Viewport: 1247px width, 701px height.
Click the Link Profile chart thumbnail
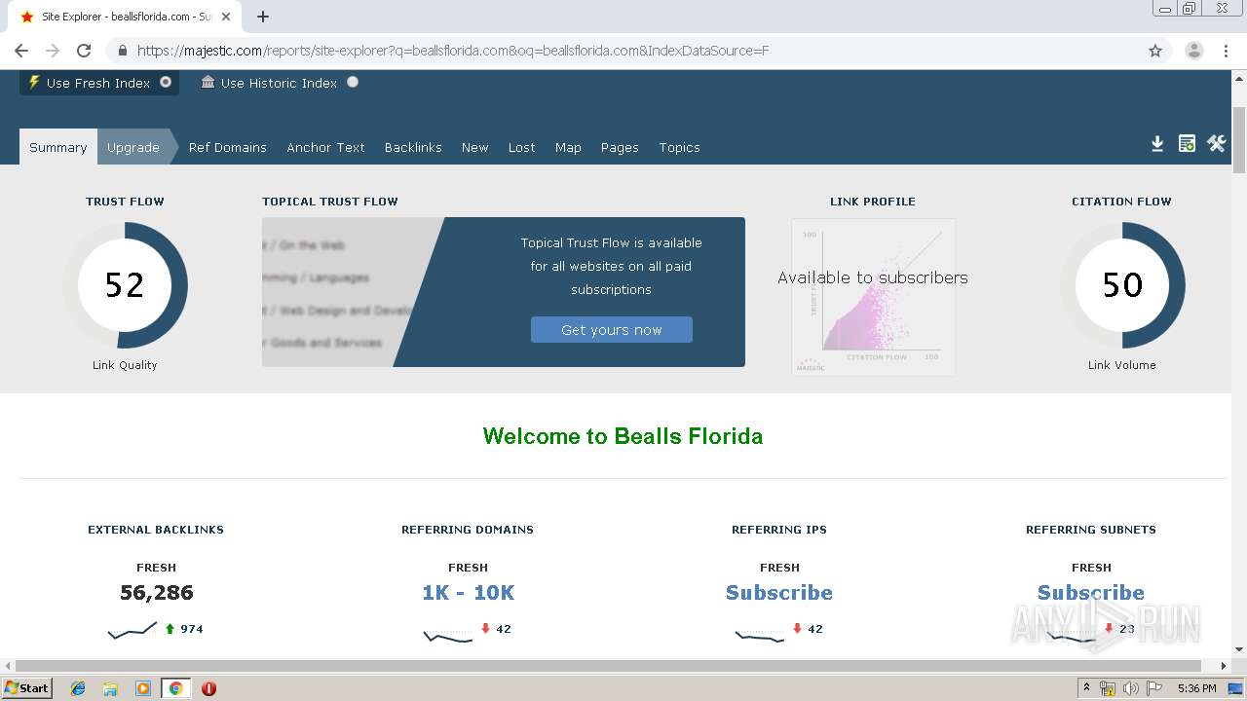pos(873,297)
